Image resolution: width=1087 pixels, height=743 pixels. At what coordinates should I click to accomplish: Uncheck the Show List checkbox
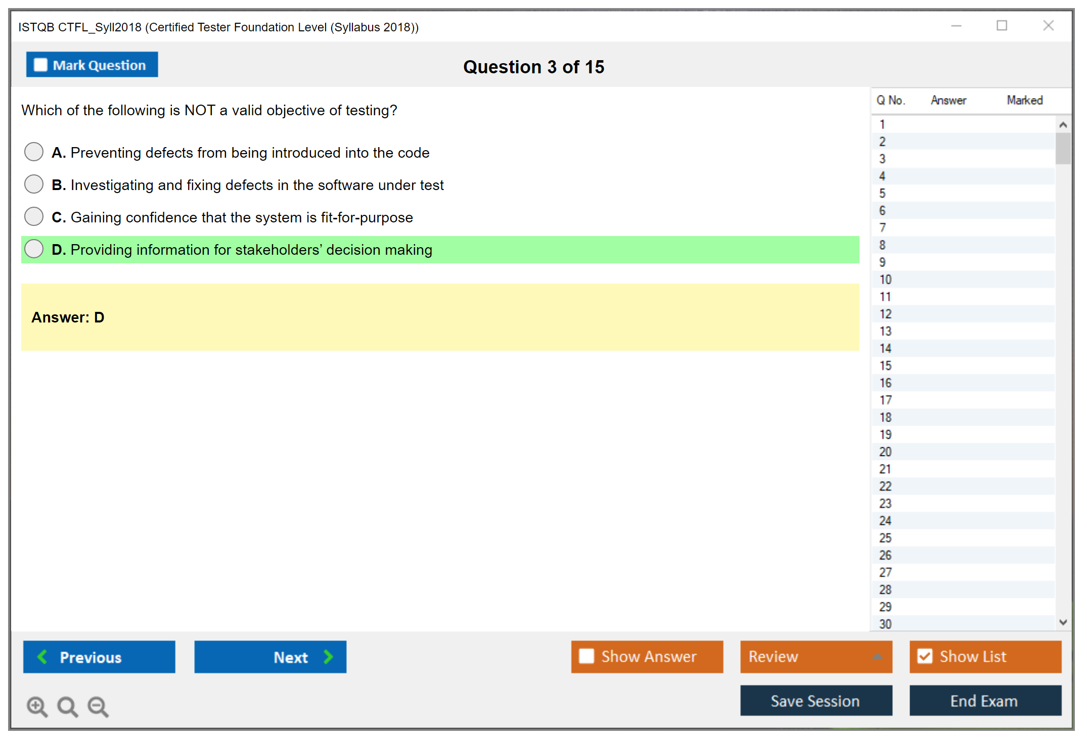pyautogui.click(x=925, y=656)
